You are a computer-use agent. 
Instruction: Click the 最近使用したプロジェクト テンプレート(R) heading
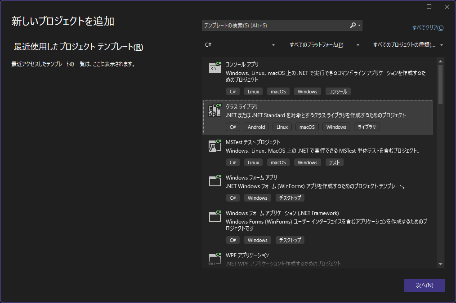(x=79, y=47)
